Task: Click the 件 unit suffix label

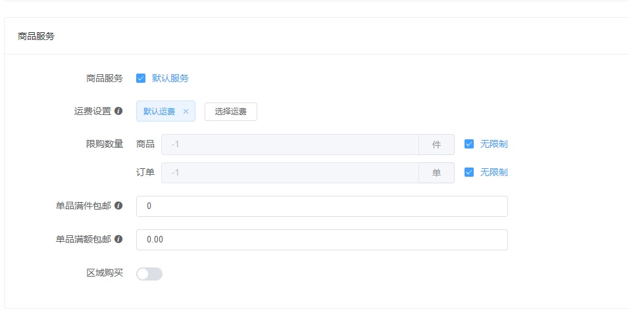Action: 436,144
